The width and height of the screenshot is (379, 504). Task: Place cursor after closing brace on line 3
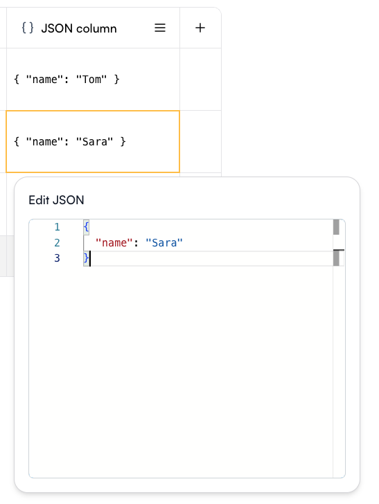point(90,258)
